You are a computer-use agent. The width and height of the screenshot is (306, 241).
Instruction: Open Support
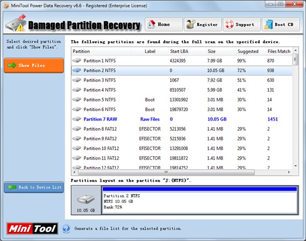(x=242, y=25)
